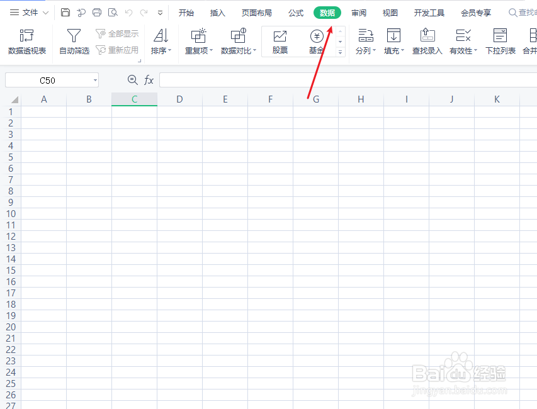Open the Name Box dropdown arrow
The width and height of the screenshot is (537, 409).
tap(95, 81)
